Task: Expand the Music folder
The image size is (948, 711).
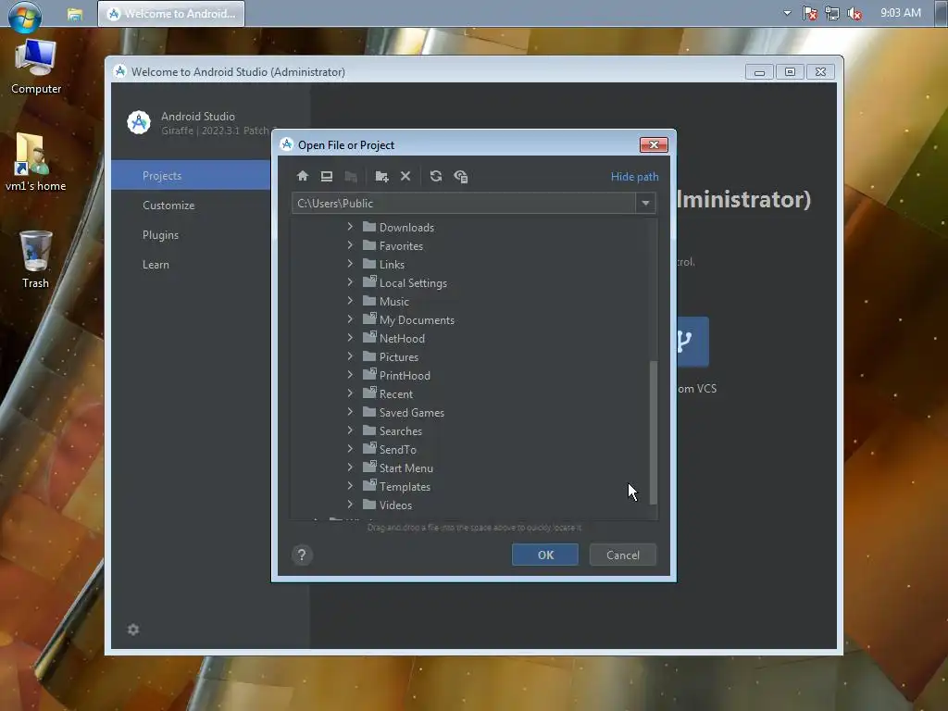Action: tap(350, 301)
